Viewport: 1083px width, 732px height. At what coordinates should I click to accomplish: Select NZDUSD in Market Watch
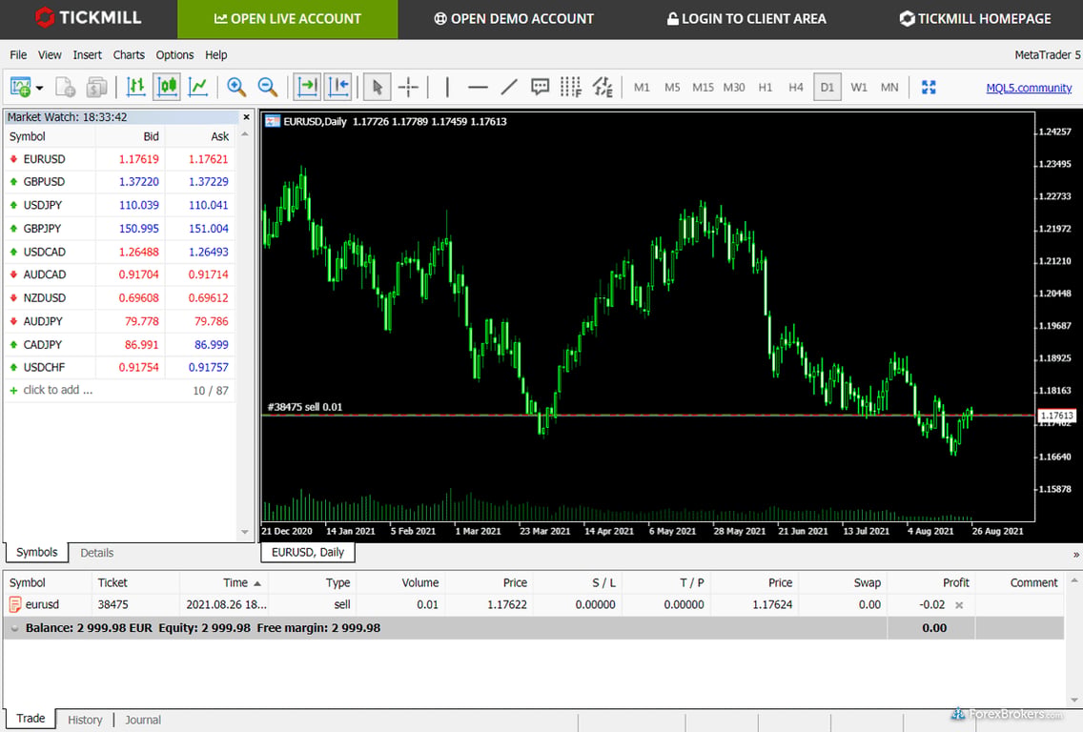click(119, 297)
